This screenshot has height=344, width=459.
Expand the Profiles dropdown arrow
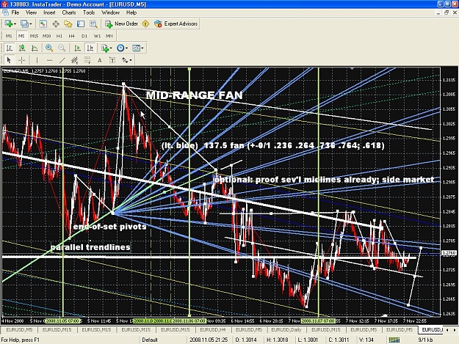coord(31,24)
